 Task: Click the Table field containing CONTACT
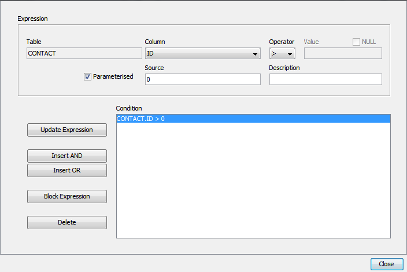84,53
